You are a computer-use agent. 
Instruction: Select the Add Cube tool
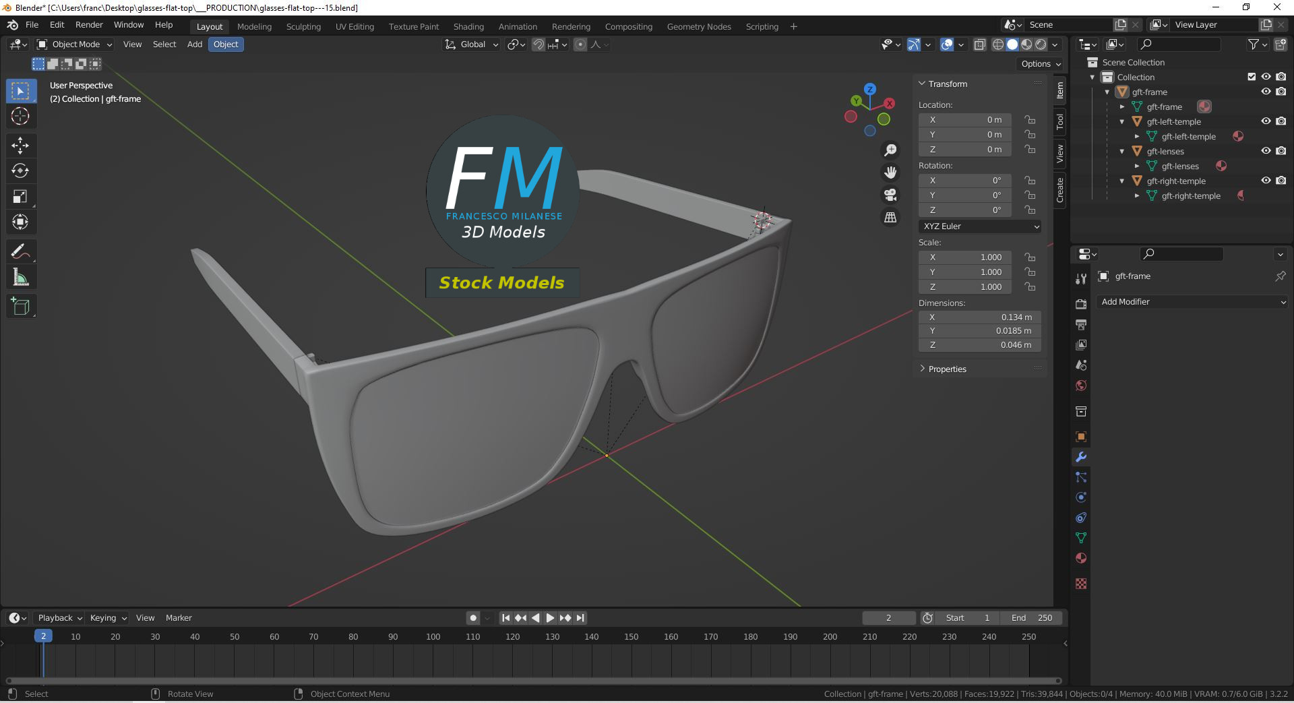coord(20,307)
